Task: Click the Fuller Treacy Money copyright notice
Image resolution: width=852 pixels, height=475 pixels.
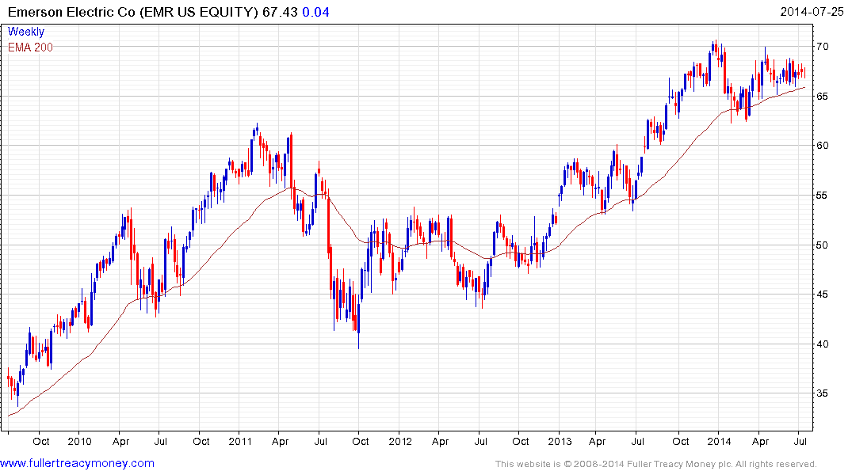Action: coord(656,464)
